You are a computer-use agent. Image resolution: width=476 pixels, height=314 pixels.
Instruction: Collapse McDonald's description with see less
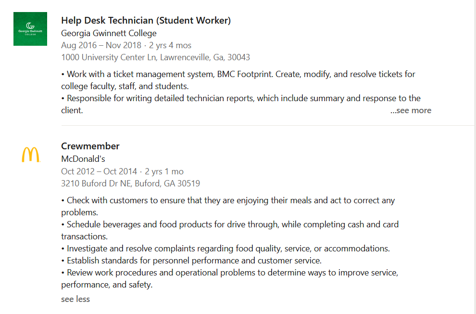point(75,299)
